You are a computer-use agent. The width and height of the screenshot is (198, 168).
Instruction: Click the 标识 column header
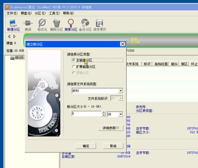[147, 64]
